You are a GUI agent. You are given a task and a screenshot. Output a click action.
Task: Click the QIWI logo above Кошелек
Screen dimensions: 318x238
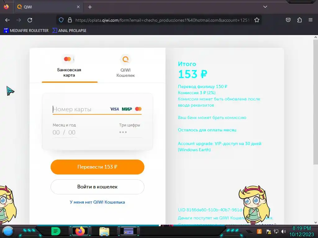click(x=125, y=59)
